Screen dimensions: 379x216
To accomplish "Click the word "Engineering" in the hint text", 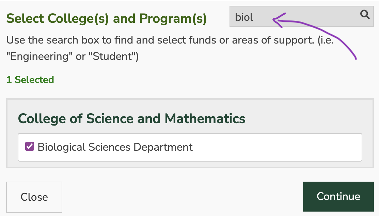I will tap(40, 56).
